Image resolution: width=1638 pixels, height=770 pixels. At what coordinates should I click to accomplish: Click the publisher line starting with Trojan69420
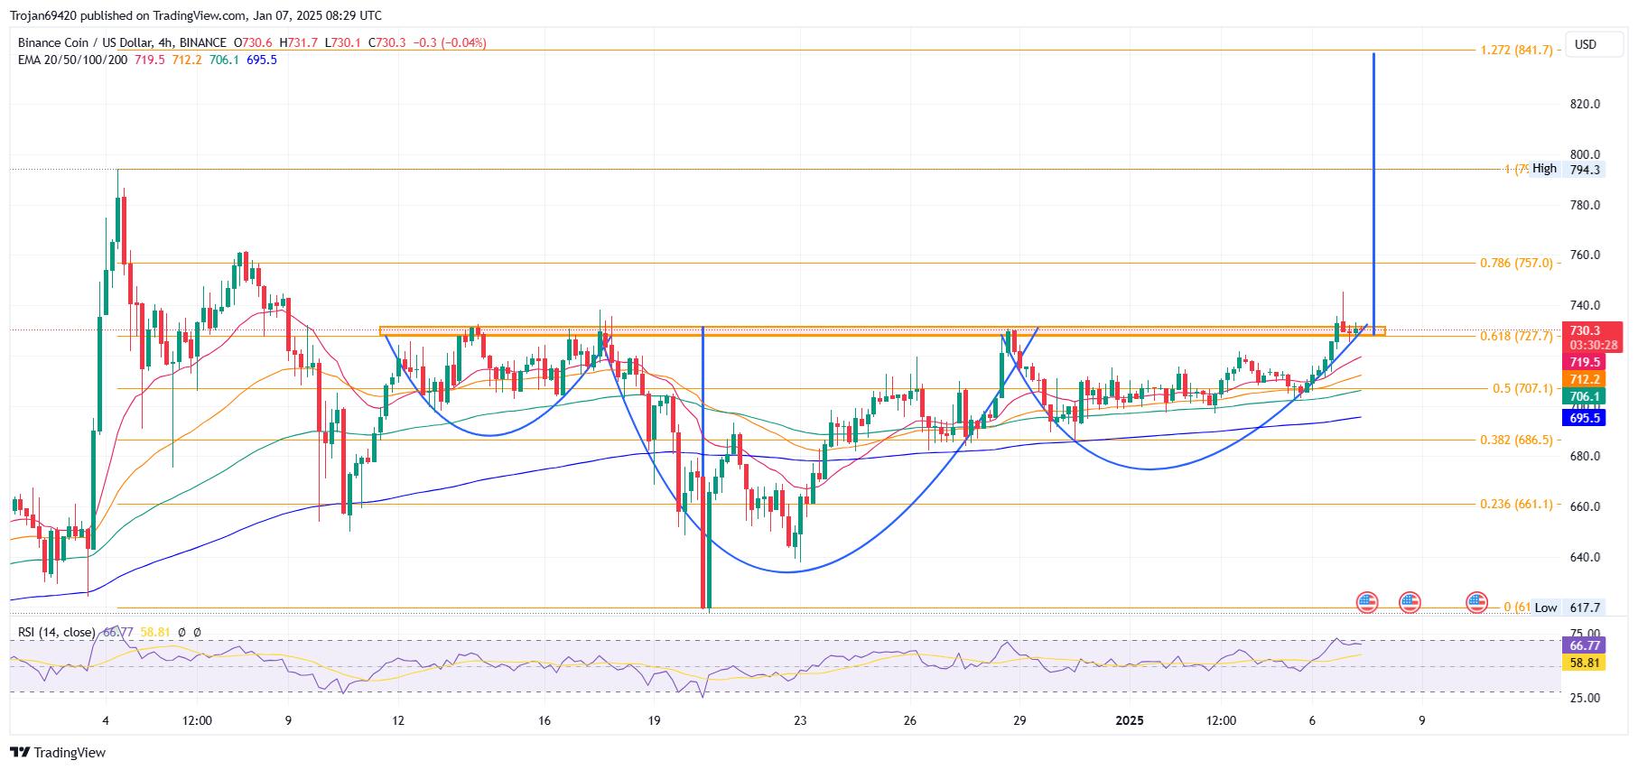[x=195, y=15]
